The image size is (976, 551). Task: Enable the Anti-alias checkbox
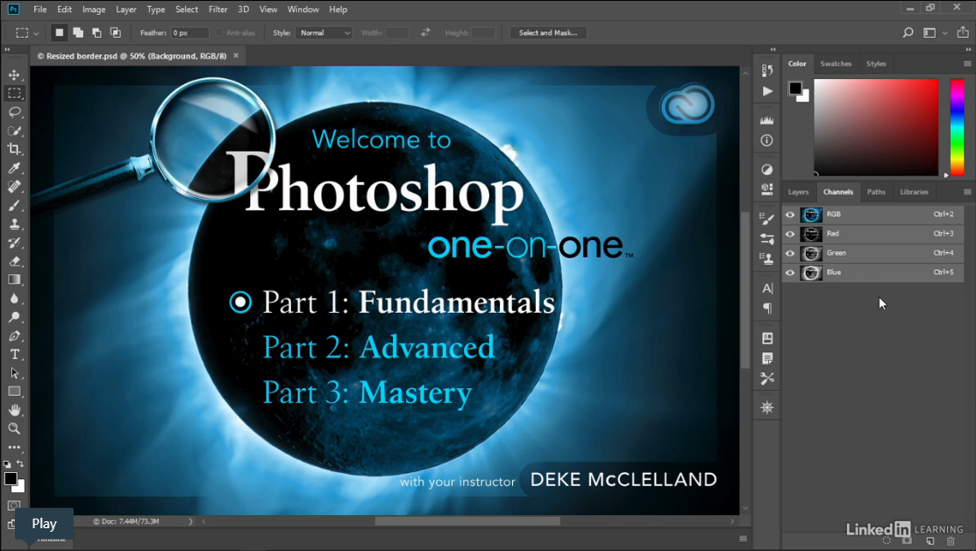click(219, 33)
